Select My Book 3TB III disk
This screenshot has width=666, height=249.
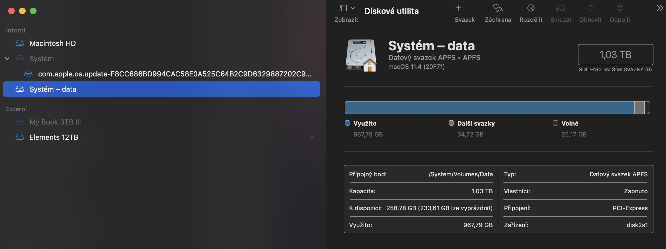coord(55,122)
